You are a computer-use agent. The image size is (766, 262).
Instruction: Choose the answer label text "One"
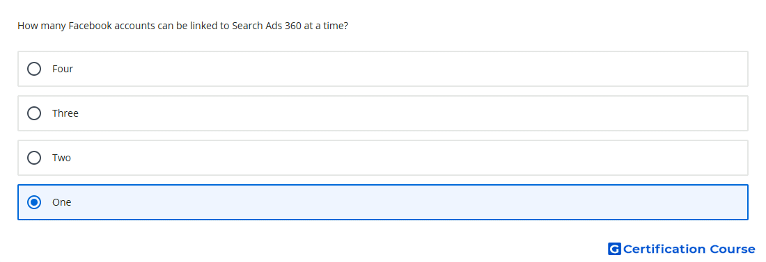pyautogui.click(x=61, y=202)
